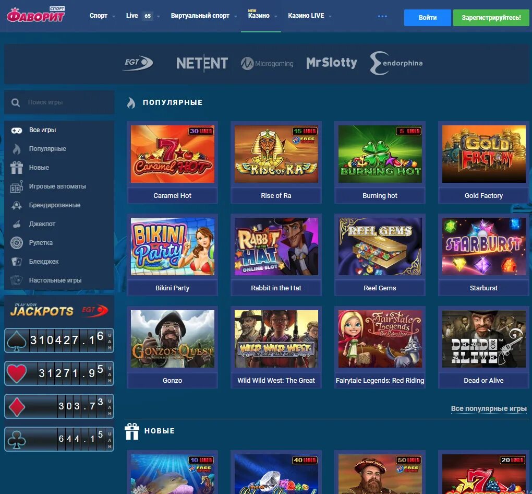Click the diamond jackpot counter 303.73
This screenshot has height=494, width=532.
click(59, 406)
